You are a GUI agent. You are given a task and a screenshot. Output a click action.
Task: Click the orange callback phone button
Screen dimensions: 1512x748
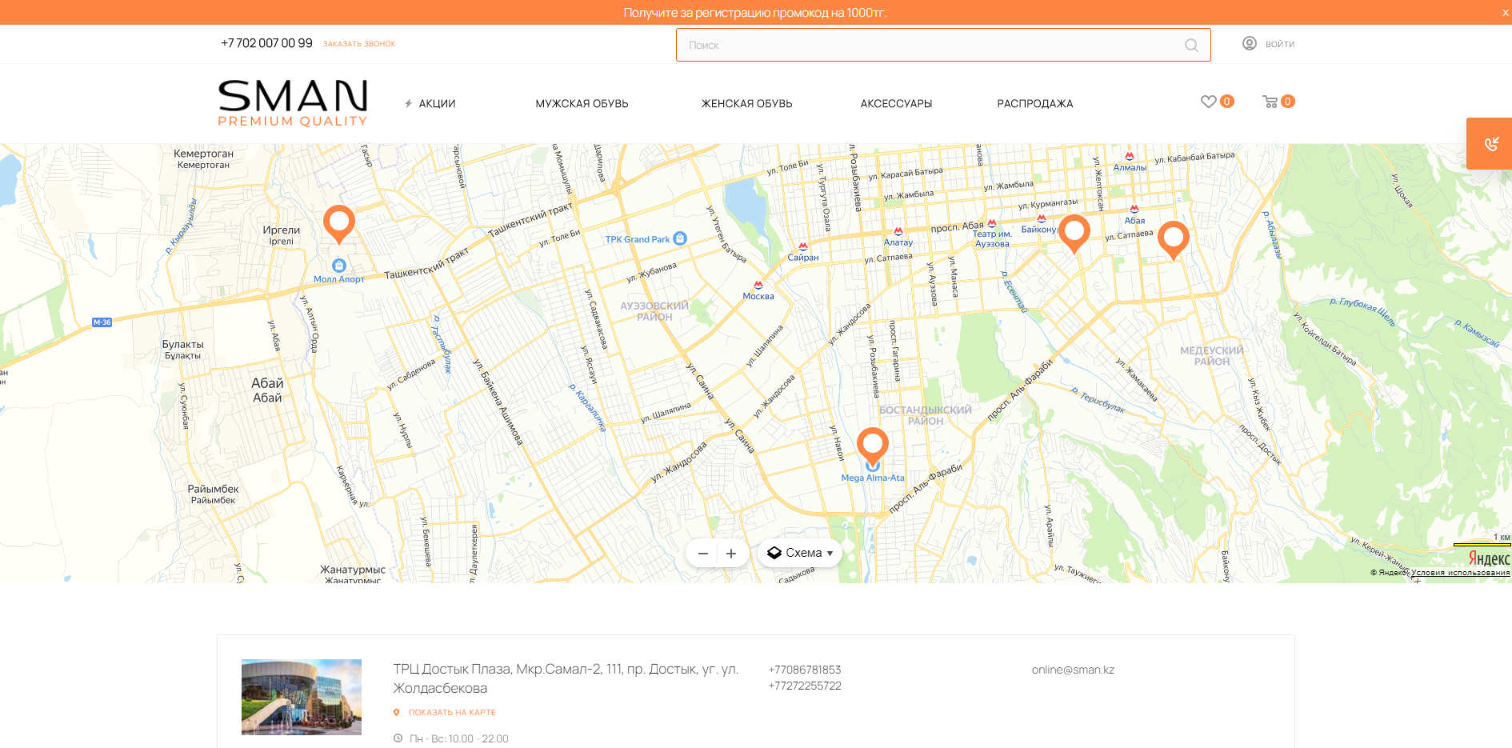[x=1490, y=143]
